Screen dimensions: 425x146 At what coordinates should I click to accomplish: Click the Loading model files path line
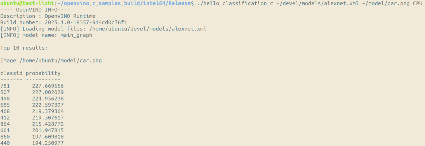[103, 29]
